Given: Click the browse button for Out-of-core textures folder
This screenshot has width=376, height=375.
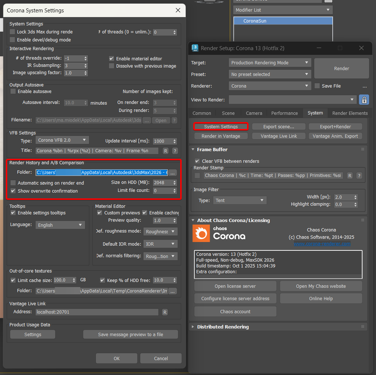Looking at the screenshot, I should click(172, 291).
